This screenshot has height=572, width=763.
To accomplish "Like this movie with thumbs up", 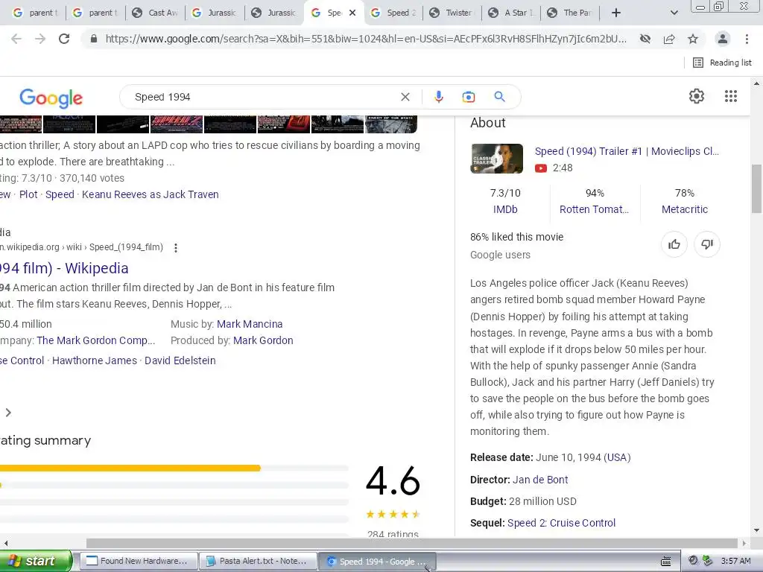I will pos(674,244).
